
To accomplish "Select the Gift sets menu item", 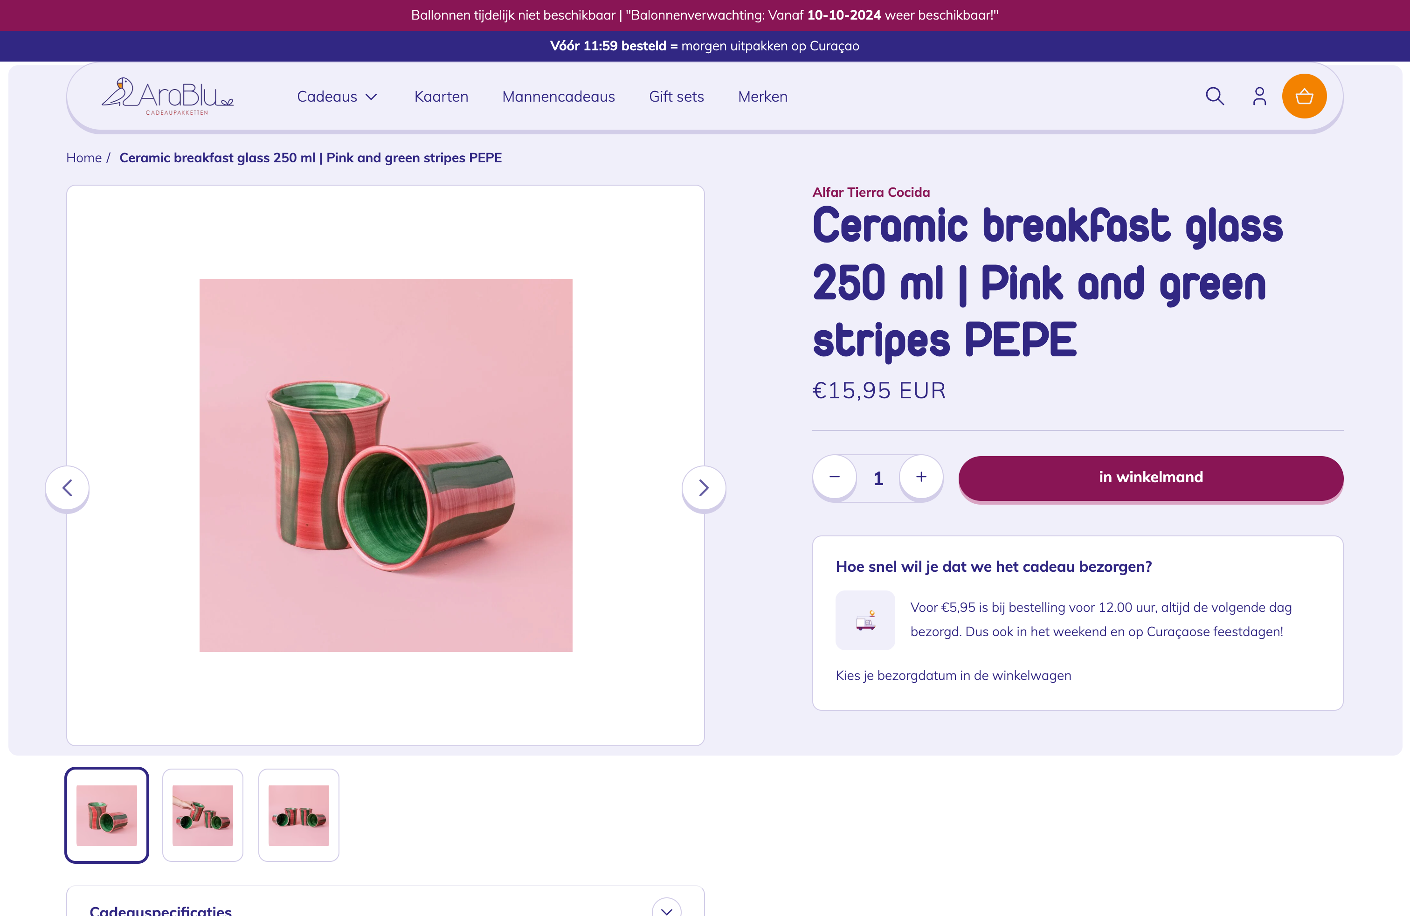I will pyautogui.click(x=676, y=96).
